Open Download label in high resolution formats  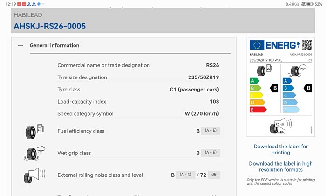(x=280, y=167)
